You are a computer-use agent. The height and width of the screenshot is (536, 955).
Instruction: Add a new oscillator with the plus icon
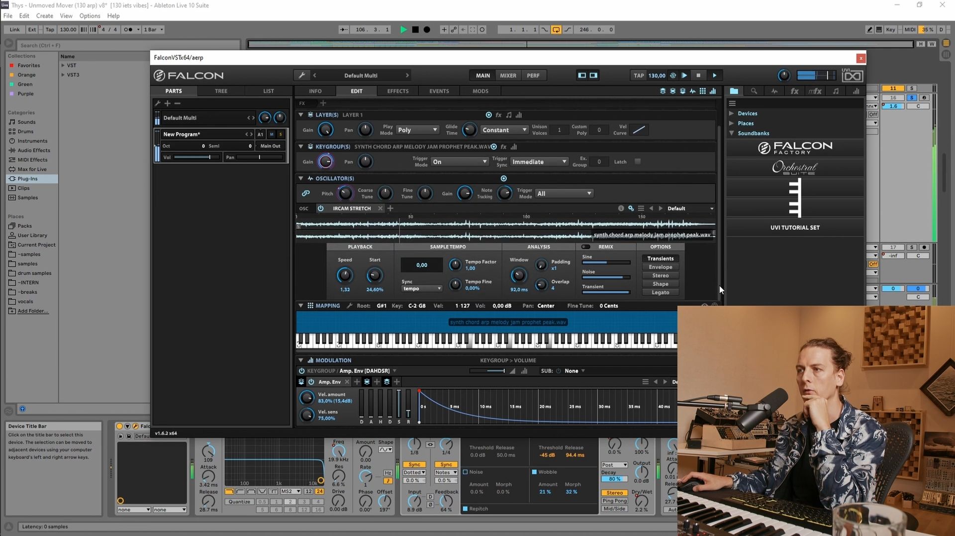point(390,208)
